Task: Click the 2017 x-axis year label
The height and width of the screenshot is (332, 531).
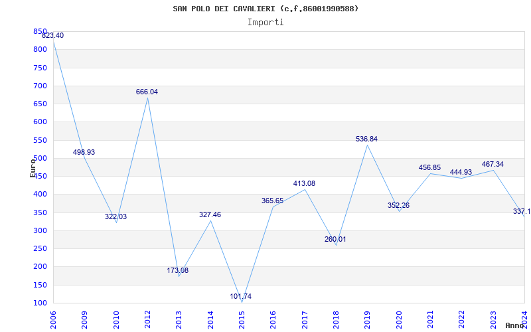Action: click(305, 319)
